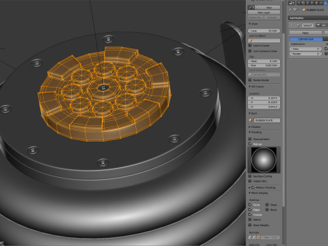The height and width of the screenshot is (246, 328).
Task: Open the Add Modifier dropdown
Action: point(308,18)
